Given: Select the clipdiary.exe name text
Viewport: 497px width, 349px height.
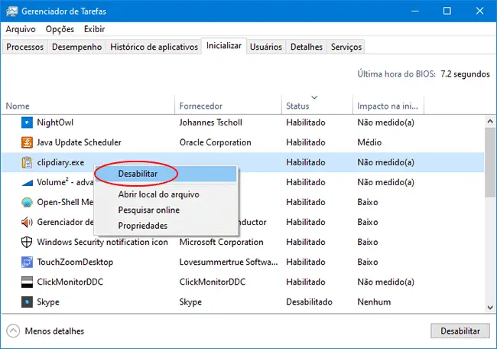Looking at the screenshot, I should [x=60, y=162].
